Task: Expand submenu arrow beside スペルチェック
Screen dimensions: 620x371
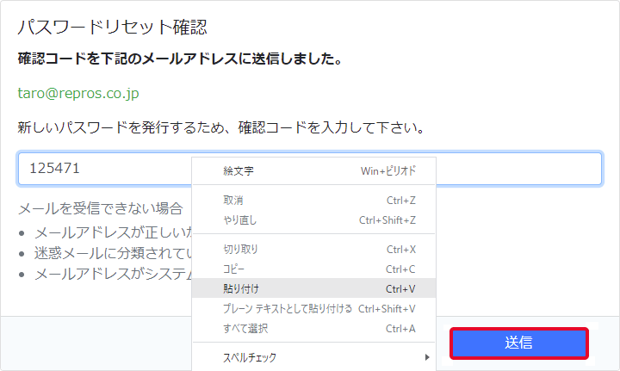Action: pos(426,357)
